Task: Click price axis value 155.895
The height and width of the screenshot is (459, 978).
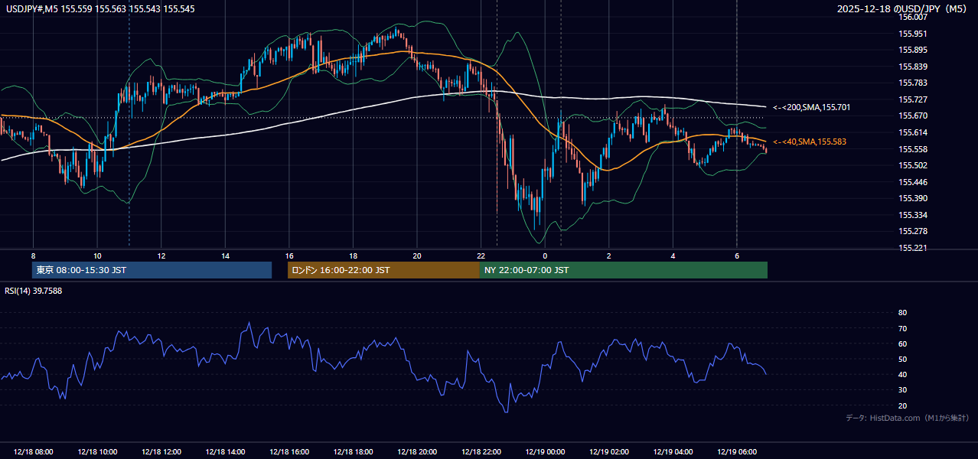Action: point(912,50)
